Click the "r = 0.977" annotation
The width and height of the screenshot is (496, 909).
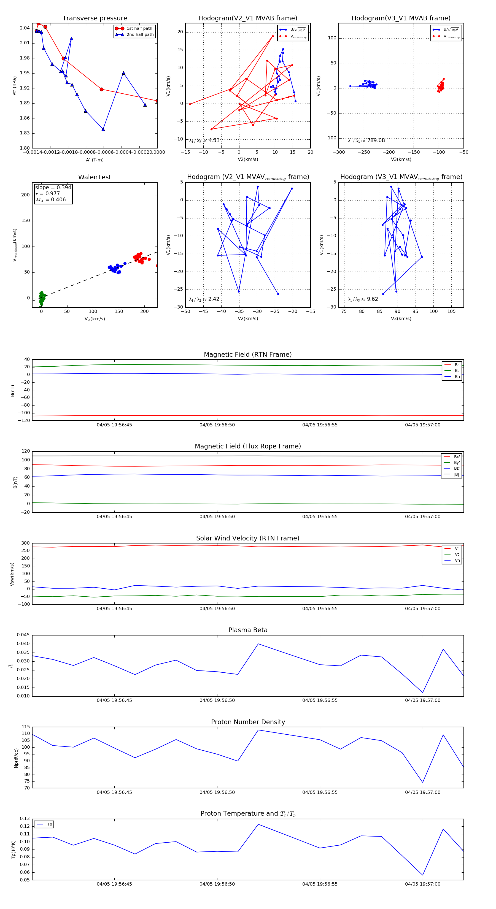click(48, 194)
